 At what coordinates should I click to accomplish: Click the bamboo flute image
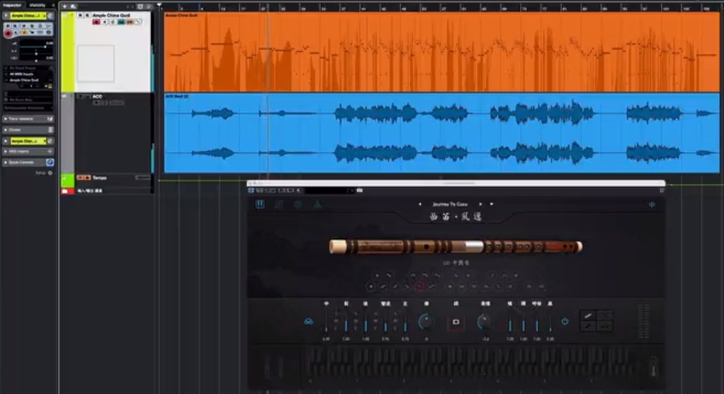point(456,246)
